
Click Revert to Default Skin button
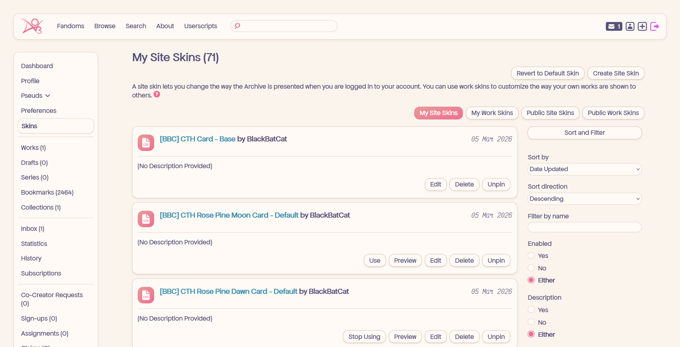point(547,73)
